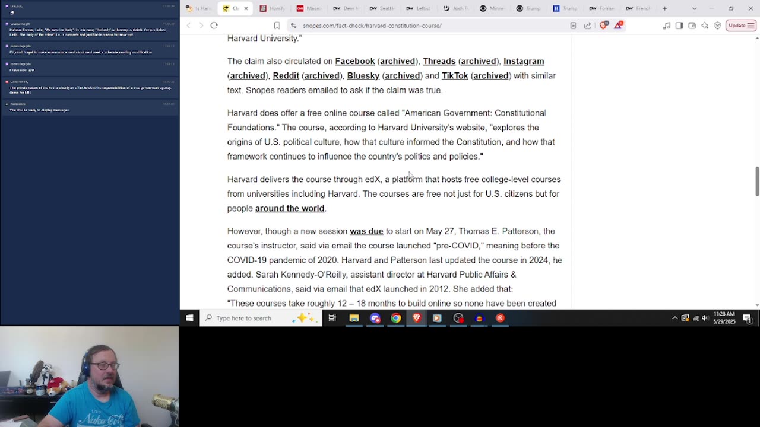
Task: Open the Brave VPN shield icon
Action: (717, 26)
